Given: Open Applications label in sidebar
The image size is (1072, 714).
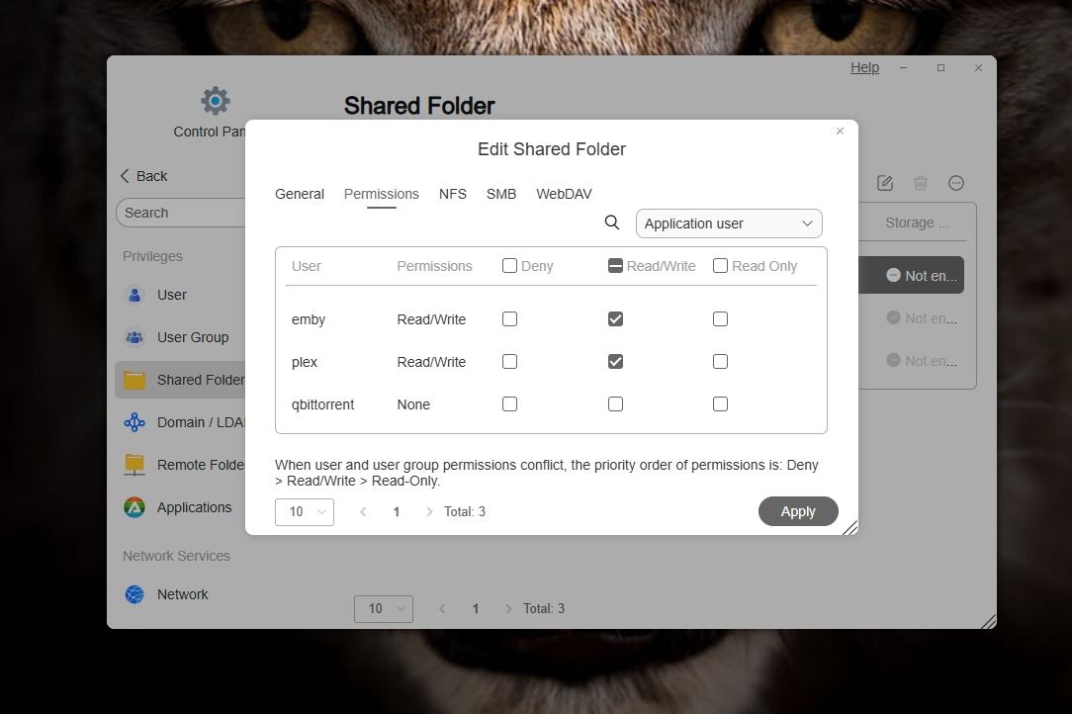Looking at the screenshot, I should tap(194, 507).
